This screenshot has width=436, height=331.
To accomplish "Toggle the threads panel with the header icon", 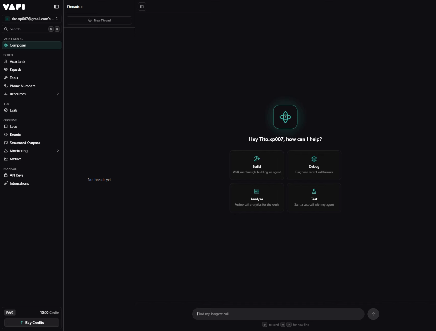I will (x=142, y=7).
